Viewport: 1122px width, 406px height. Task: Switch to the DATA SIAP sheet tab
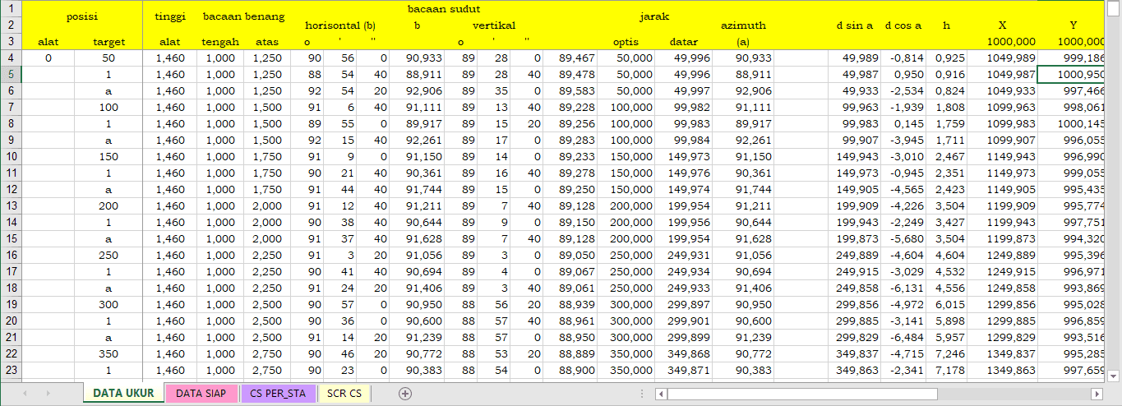pos(202,394)
